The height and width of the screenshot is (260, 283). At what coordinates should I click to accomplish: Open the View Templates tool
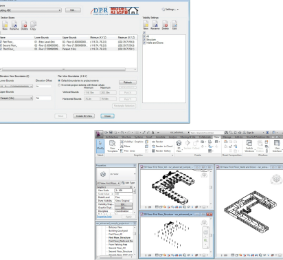pos(112,146)
